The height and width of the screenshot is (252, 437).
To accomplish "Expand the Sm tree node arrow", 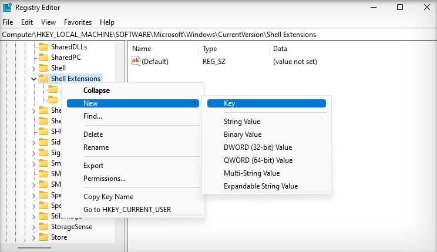I will point(33,164).
